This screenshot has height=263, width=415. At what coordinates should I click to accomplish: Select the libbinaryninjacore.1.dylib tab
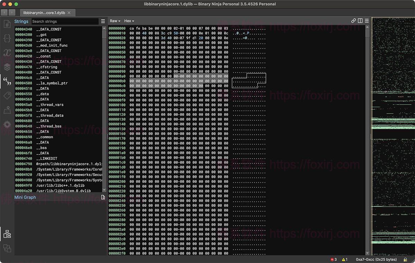pos(44,13)
